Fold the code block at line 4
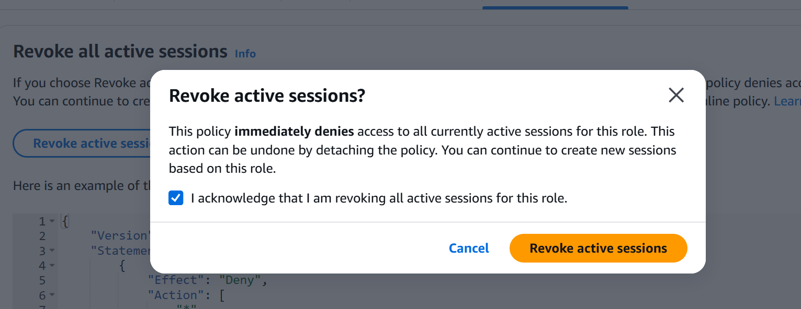Screen dimensions: 801x309 (52, 266)
